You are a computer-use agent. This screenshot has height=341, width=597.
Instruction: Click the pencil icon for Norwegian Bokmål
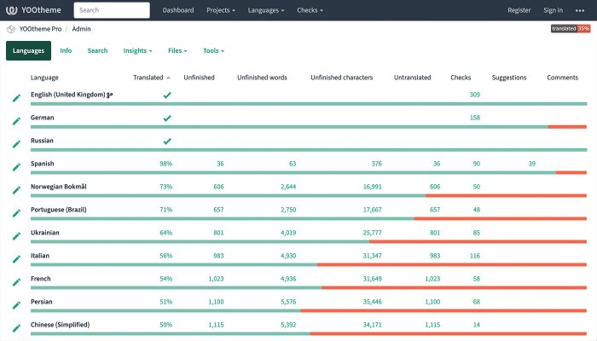pos(16,190)
